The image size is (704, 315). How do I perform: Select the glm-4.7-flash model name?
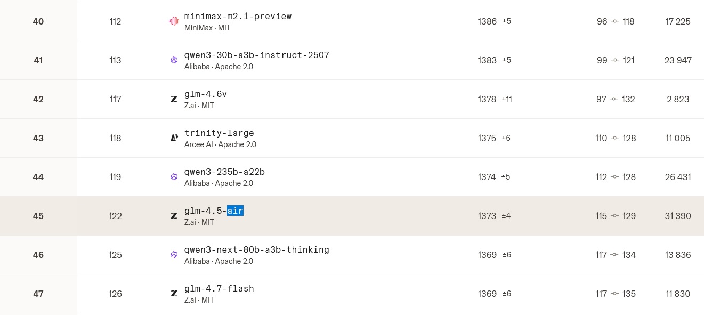click(x=219, y=289)
